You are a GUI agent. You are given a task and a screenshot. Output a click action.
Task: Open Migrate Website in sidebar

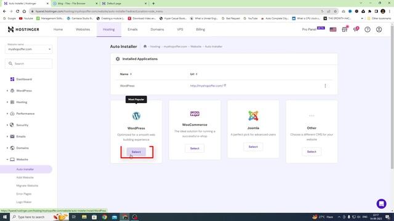27,185
